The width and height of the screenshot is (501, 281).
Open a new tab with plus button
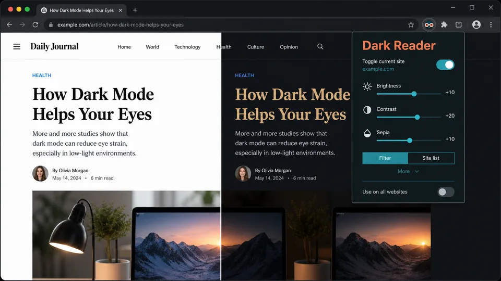135,10
